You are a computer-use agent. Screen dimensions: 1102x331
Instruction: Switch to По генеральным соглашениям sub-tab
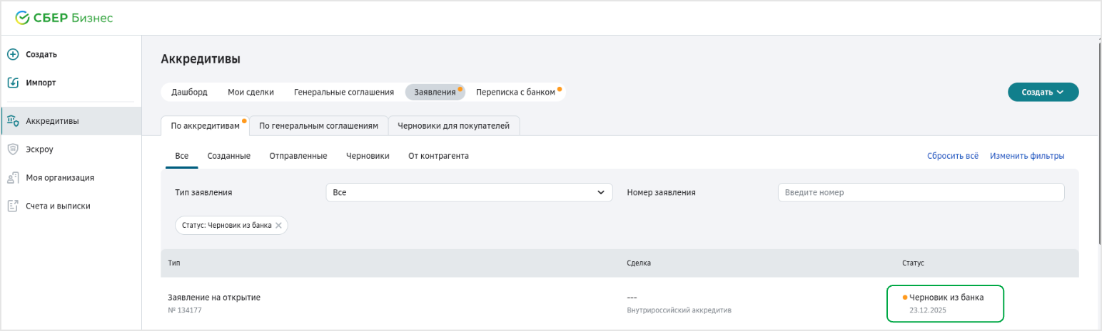coord(318,126)
